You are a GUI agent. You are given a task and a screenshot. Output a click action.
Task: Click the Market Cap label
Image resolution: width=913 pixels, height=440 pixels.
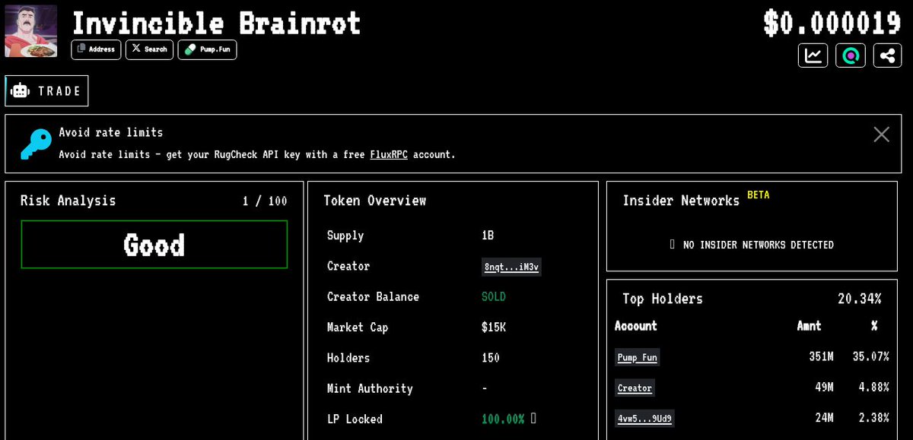(x=358, y=328)
